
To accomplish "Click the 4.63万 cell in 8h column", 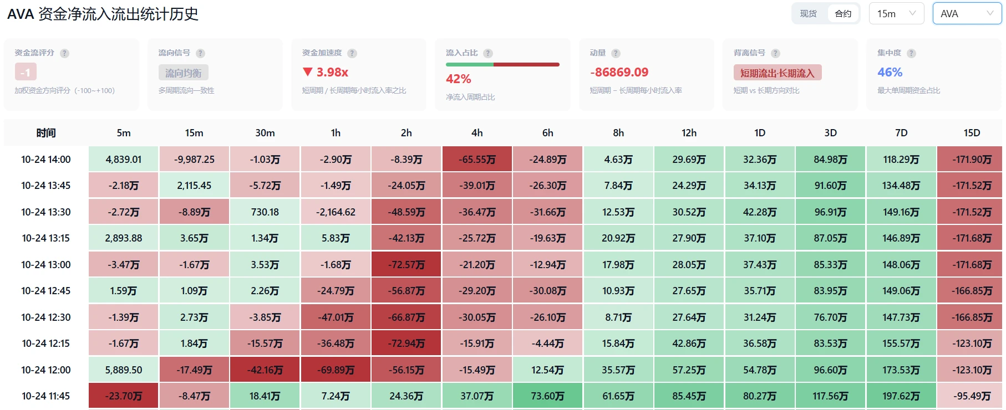I will tap(618, 160).
